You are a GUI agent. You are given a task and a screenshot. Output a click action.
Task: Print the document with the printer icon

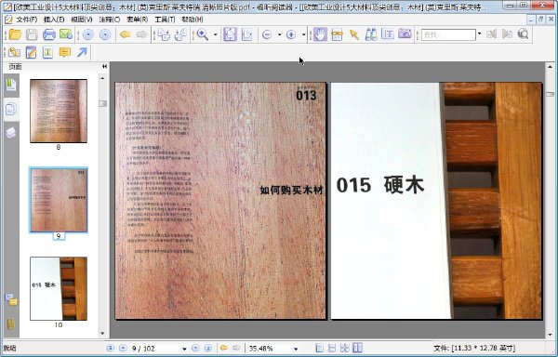click(49, 34)
